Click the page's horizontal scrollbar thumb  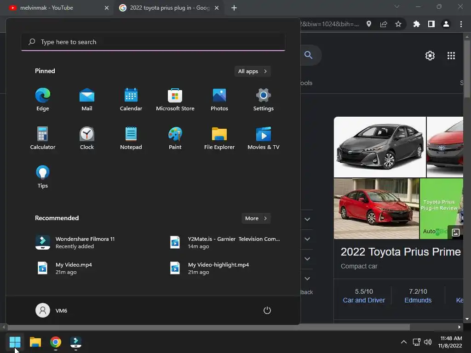click(x=208, y=327)
